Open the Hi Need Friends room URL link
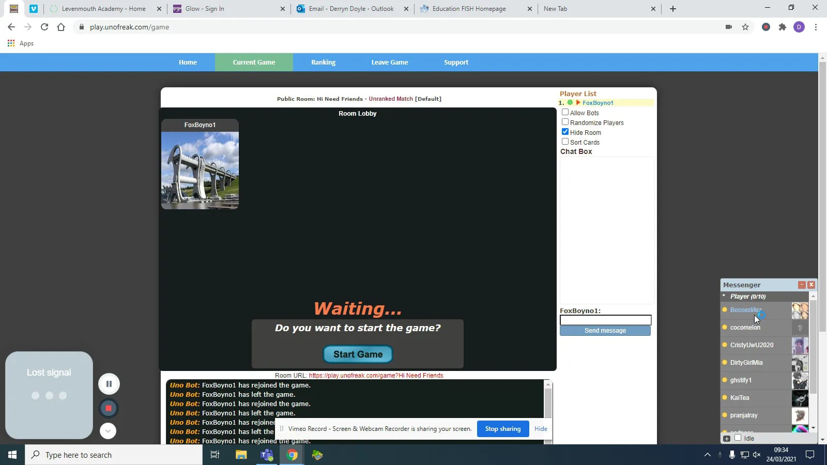827x465 pixels. [376, 376]
